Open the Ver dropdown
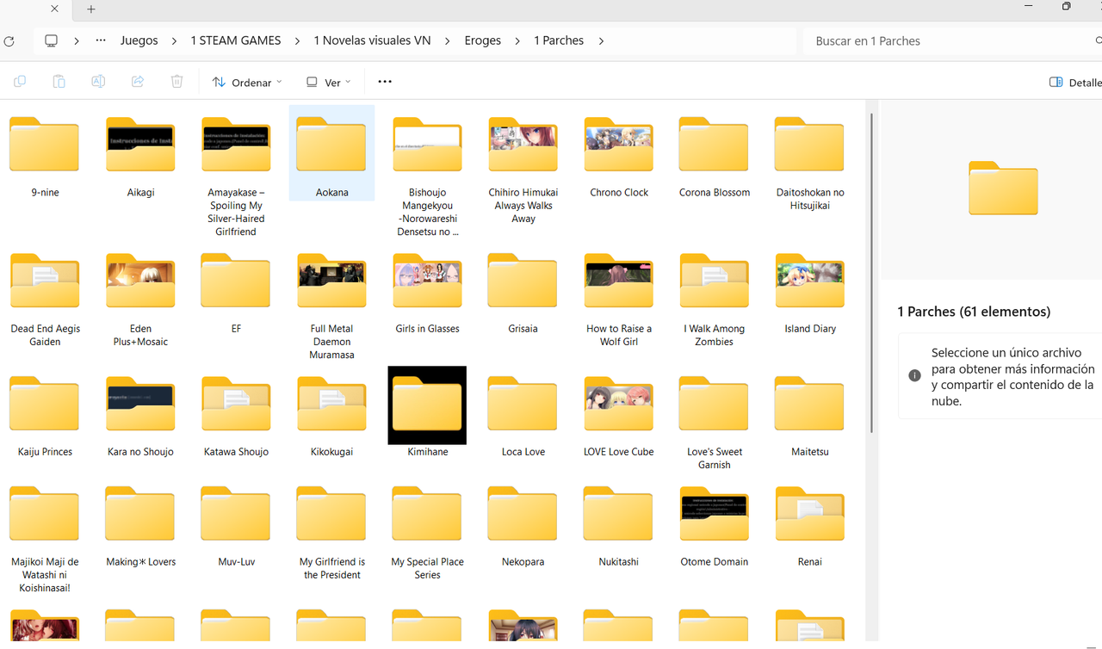1102x649 pixels. [329, 83]
